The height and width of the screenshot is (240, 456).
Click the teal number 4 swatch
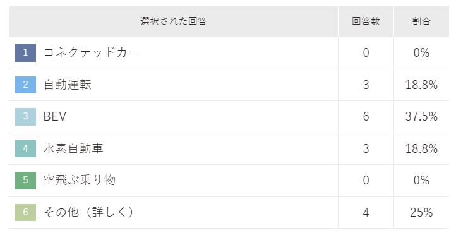tap(26, 148)
